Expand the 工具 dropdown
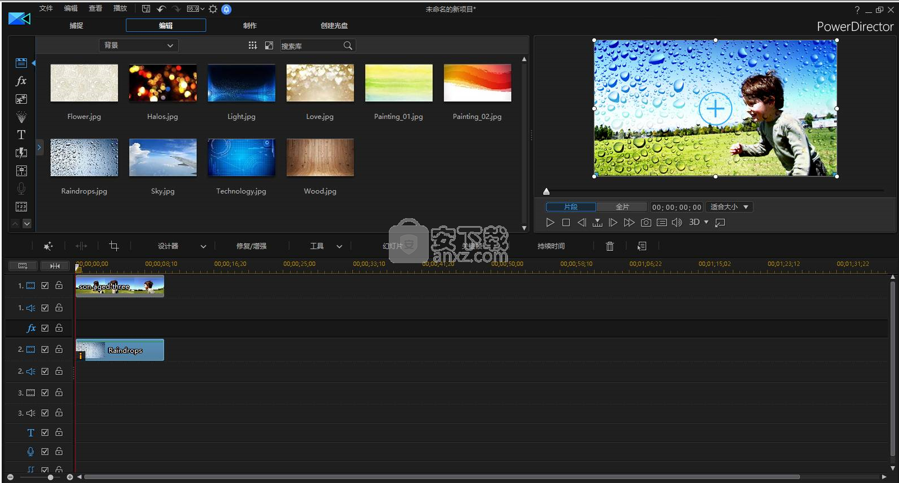Viewport: 899px width, 483px height. tap(339, 246)
